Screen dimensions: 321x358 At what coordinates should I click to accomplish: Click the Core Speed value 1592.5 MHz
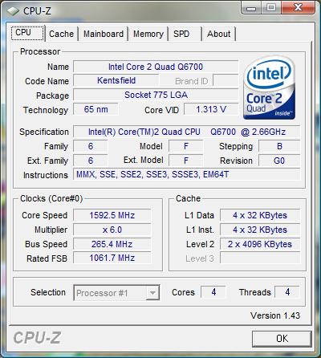(x=112, y=215)
